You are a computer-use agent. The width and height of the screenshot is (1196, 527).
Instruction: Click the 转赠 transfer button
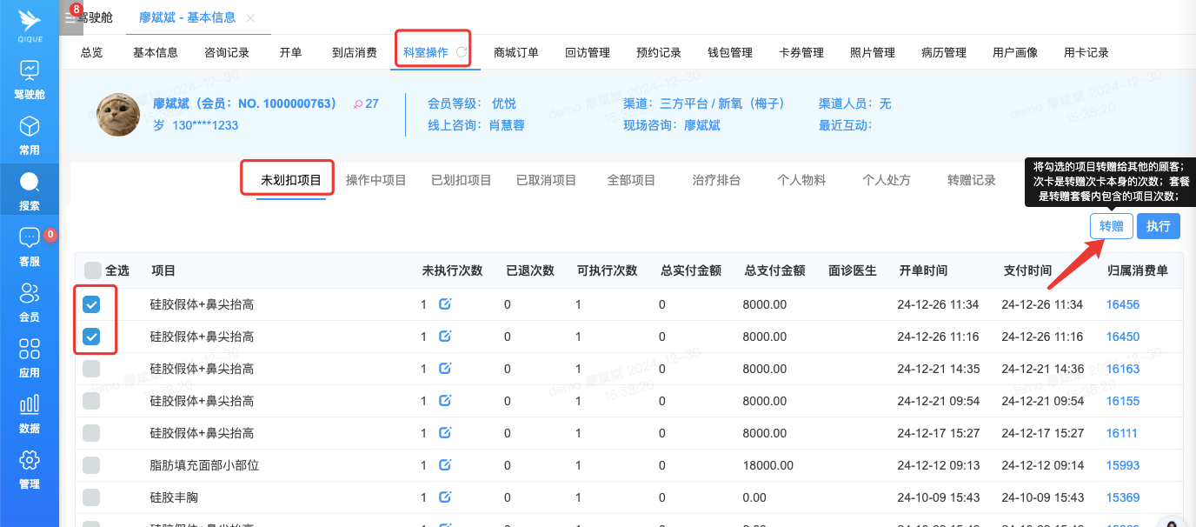point(1111,226)
